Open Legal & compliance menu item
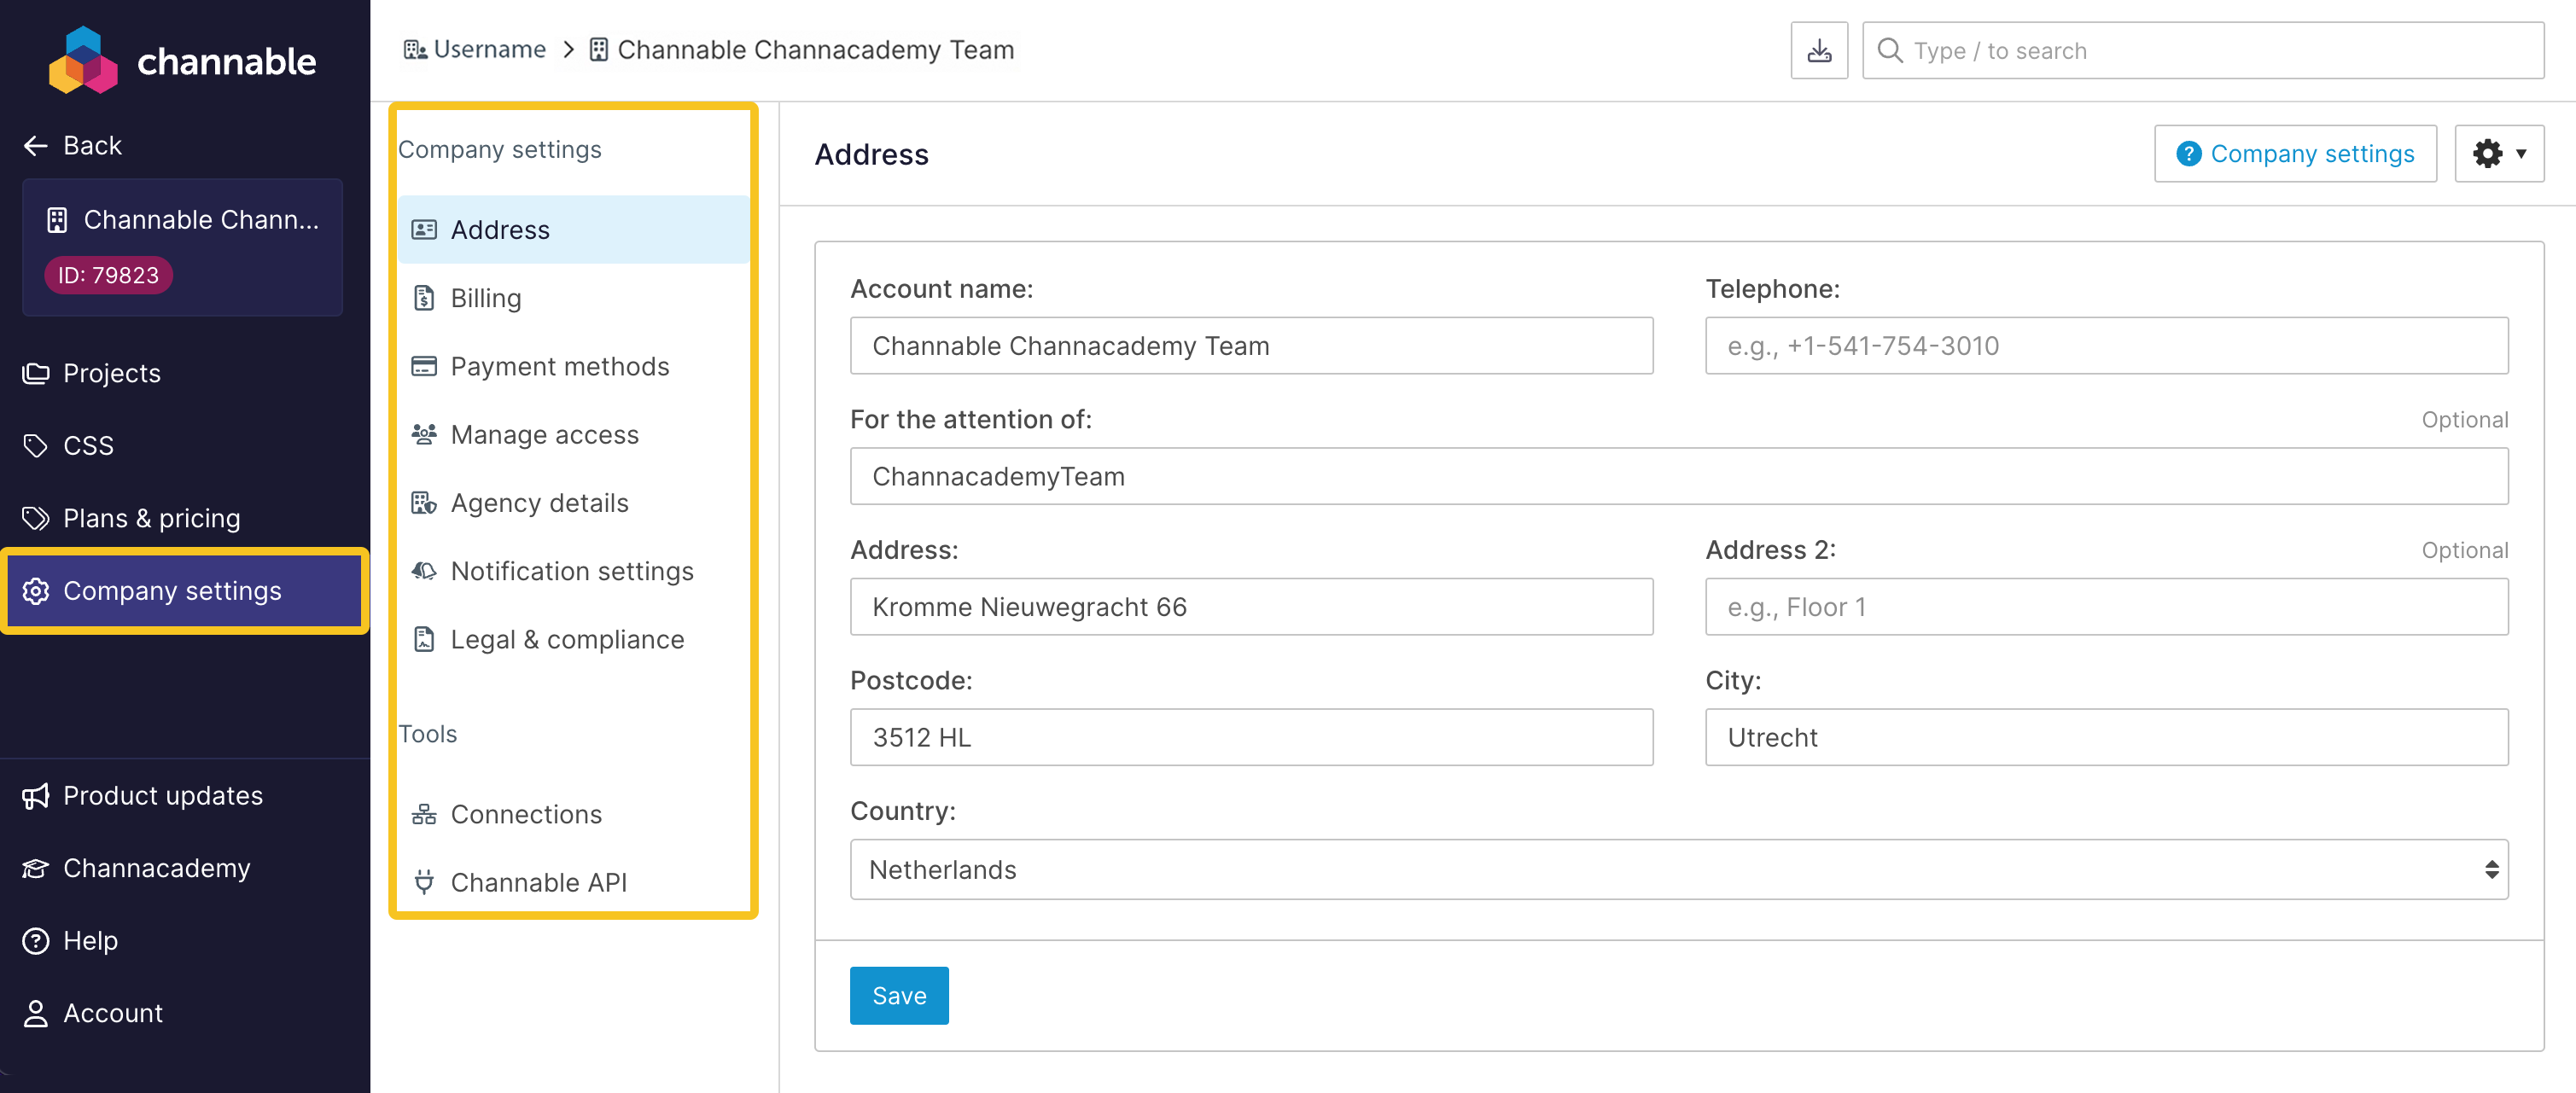This screenshot has height=1093, width=2576. coord(567,639)
